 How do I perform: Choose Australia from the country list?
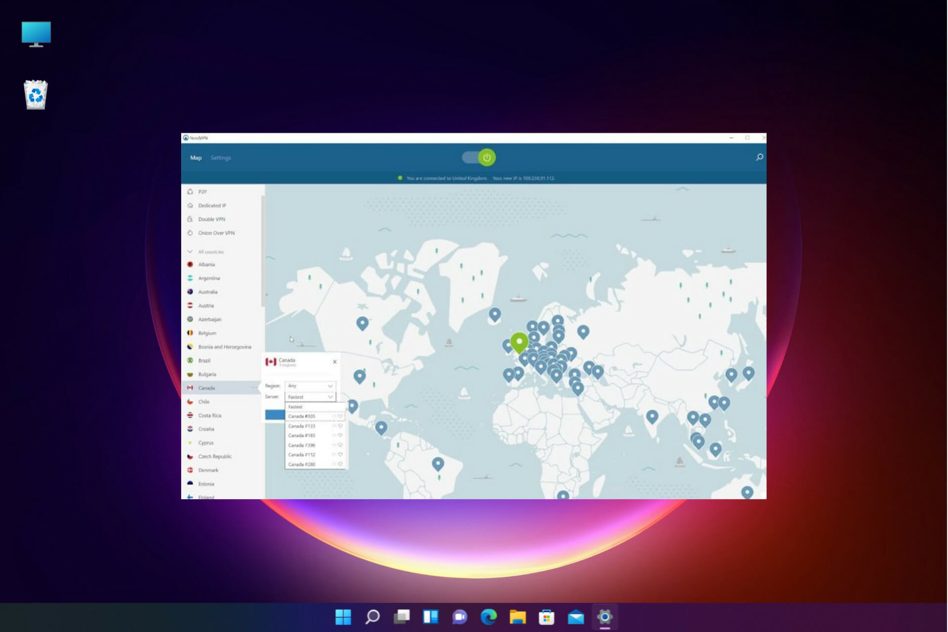coord(222,292)
